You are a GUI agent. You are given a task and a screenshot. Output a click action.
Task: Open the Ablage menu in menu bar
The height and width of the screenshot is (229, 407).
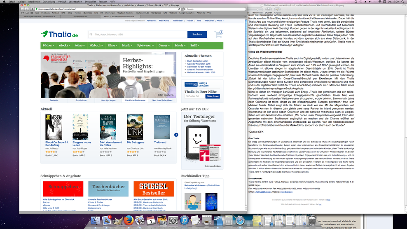click(22, 2)
